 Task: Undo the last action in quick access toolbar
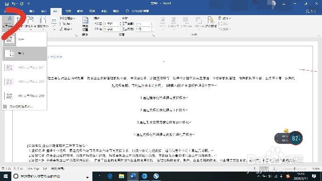click(14, 4)
